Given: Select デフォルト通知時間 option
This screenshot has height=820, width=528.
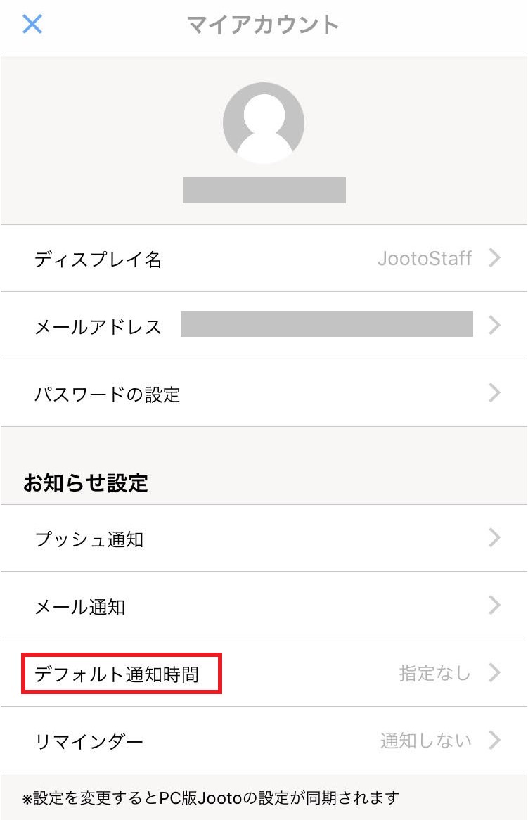Looking at the screenshot, I should click(x=117, y=674).
